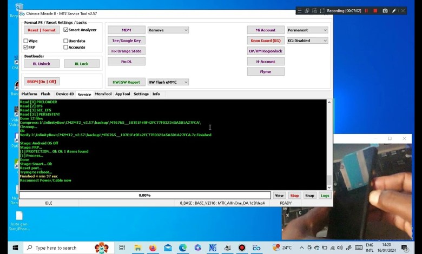
Task: Pause the screen recording
Action: point(366,10)
